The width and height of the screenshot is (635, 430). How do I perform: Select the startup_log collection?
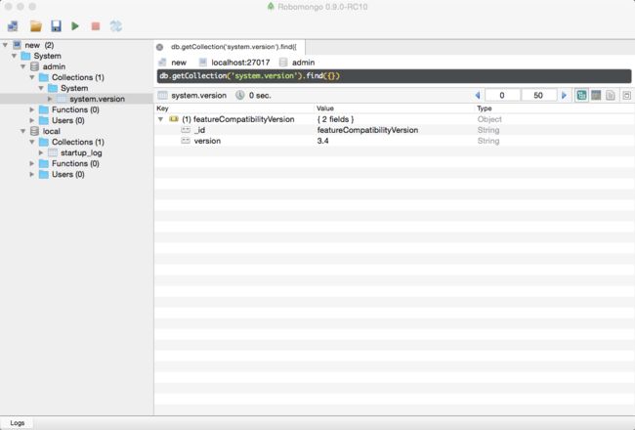pyautogui.click(x=81, y=152)
